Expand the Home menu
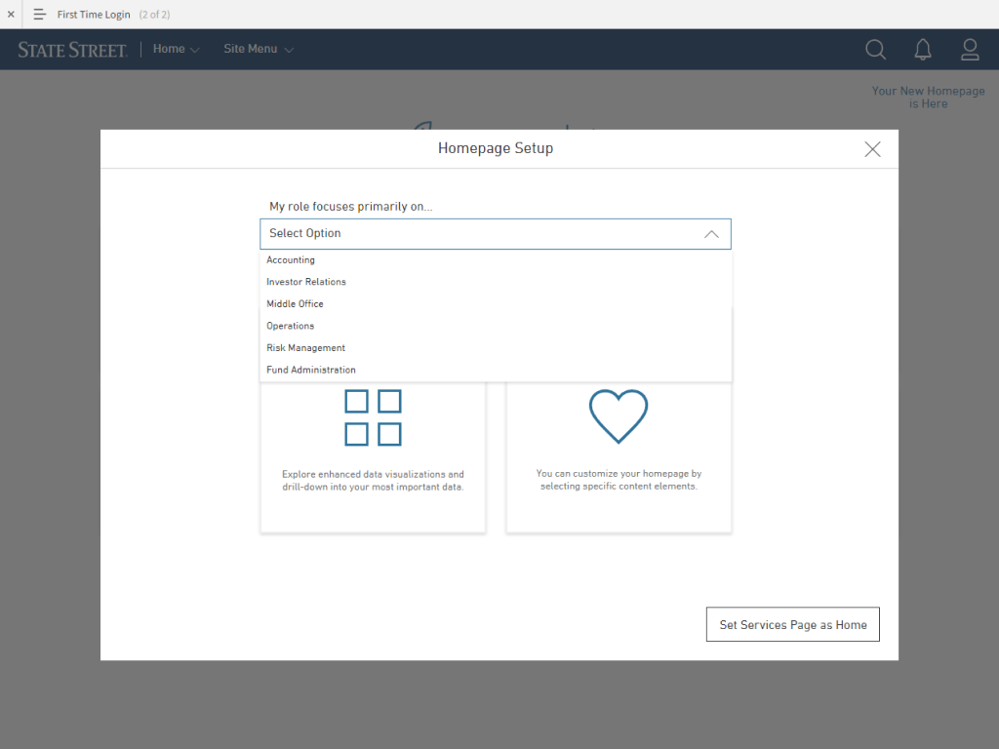The image size is (999, 749). pyautogui.click(x=176, y=50)
